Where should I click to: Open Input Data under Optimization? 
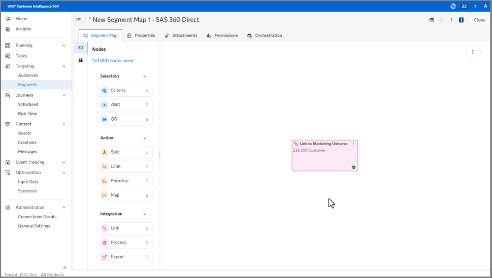point(28,182)
